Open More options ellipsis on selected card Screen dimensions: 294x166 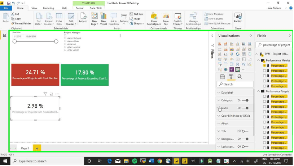tap(57, 94)
